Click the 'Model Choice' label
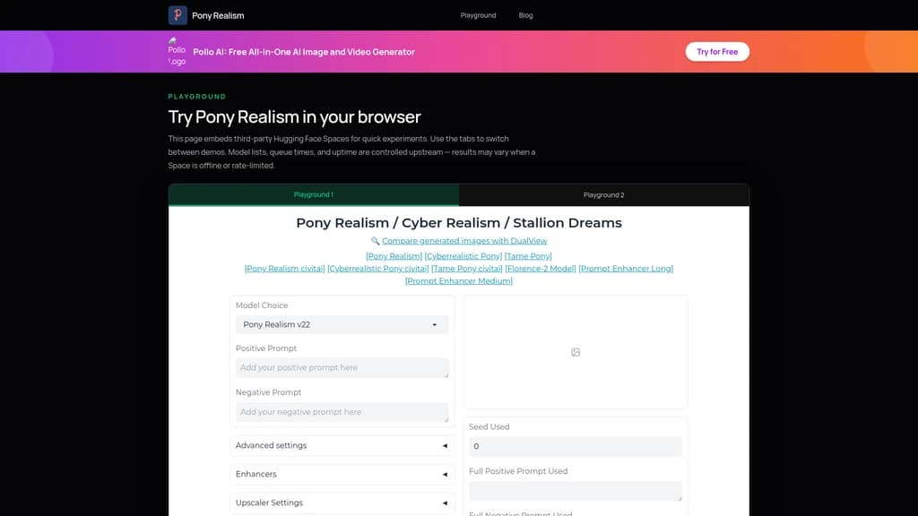 click(262, 305)
